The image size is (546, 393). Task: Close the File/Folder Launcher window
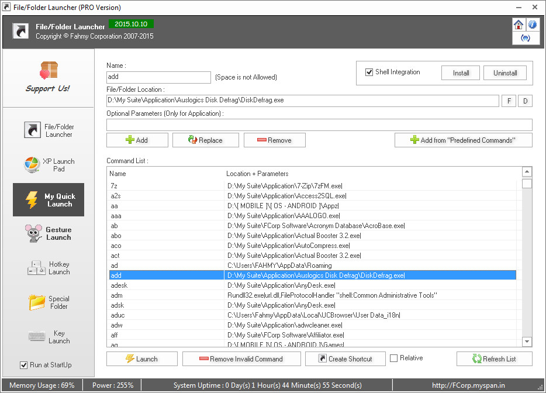[x=535, y=8]
